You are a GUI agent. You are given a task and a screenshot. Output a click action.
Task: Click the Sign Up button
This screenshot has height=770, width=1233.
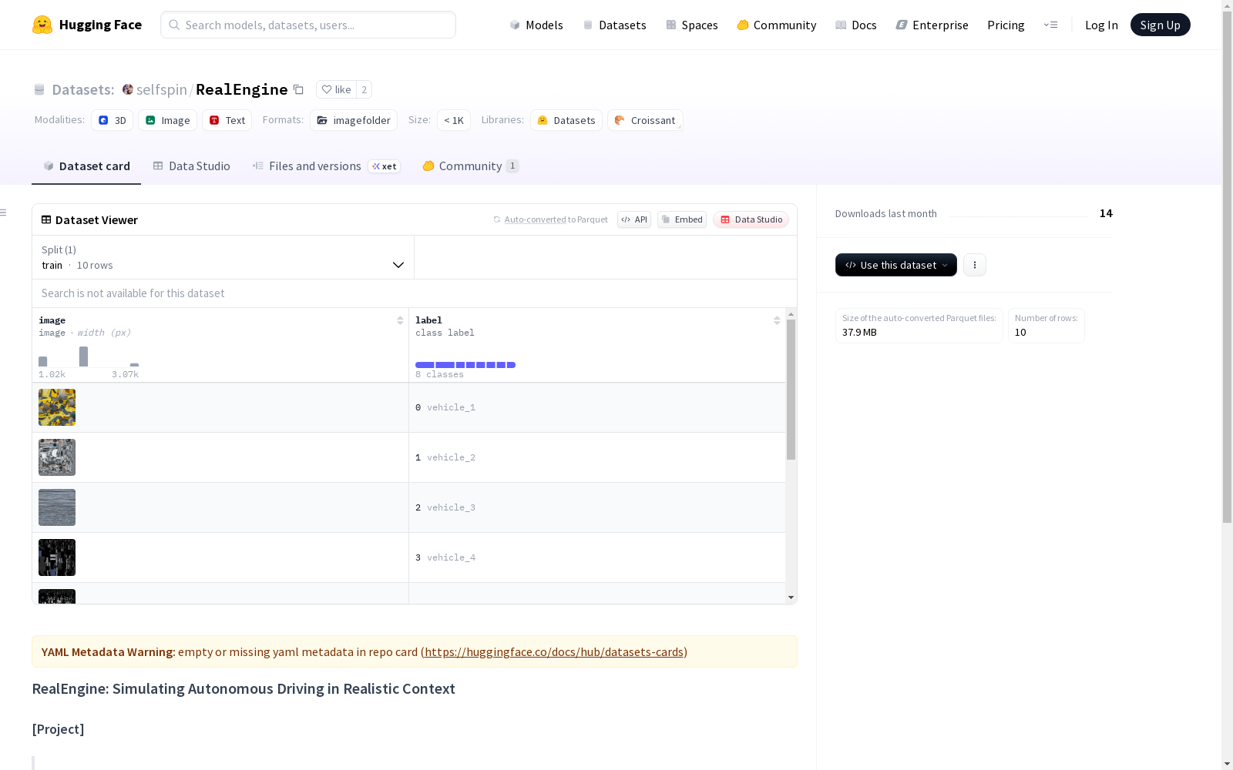1160,25
